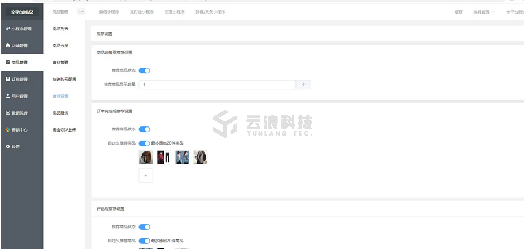The height and width of the screenshot is (249, 526).
Task: Switch to 微信小程序 tab
Action: click(x=109, y=12)
